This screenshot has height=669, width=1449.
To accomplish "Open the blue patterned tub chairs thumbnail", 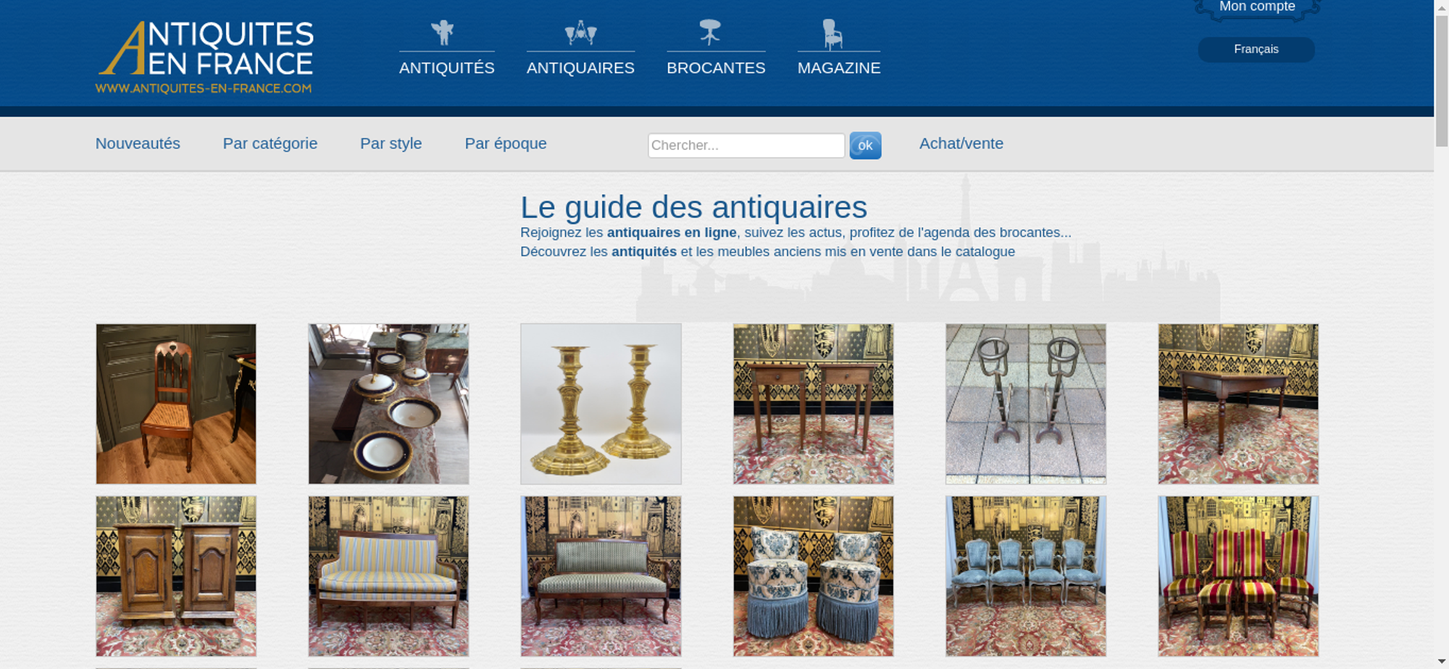I will pyautogui.click(x=813, y=576).
